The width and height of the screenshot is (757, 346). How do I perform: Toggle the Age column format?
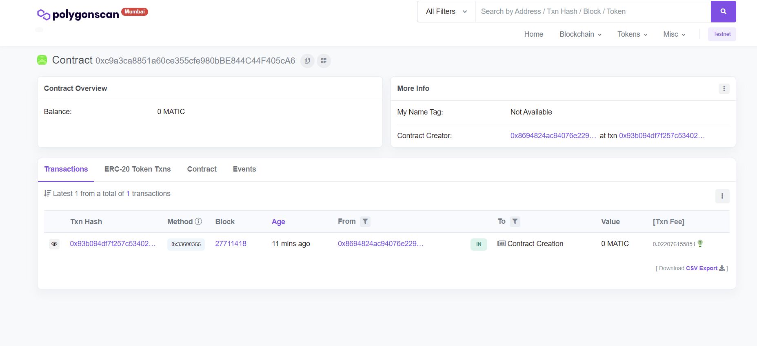278,222
